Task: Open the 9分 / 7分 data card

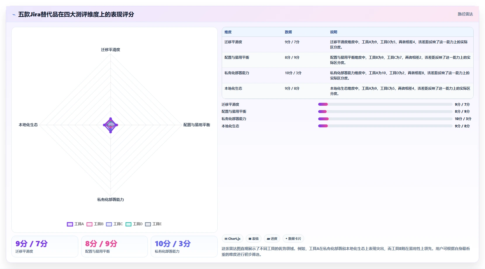Action: click(x=45, y=247)
